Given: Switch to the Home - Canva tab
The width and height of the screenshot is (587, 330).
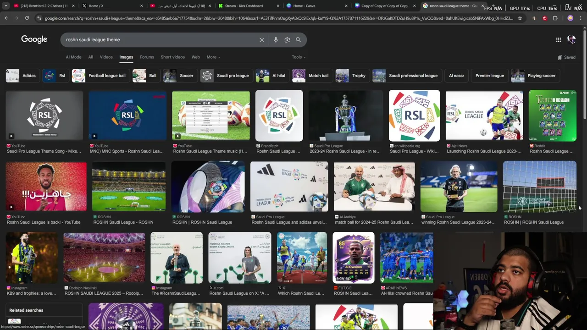Looking at the screenshot, I should (316, 6).
